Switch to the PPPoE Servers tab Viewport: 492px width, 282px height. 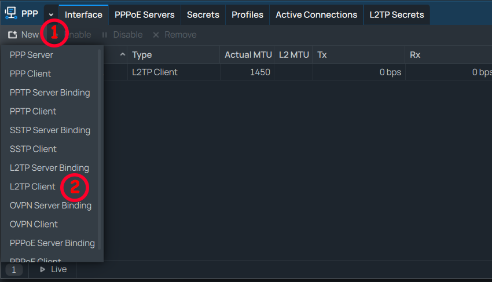point(144,14)
